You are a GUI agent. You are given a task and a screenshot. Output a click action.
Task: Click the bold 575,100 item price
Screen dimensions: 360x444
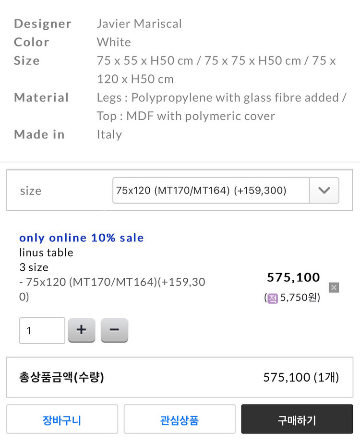click(x=293, y=277)
